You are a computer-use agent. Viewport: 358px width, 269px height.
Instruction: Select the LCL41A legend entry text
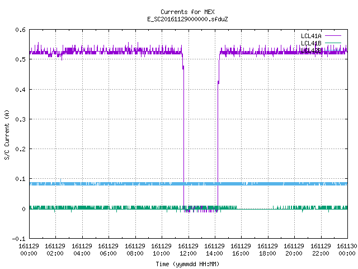311,36
